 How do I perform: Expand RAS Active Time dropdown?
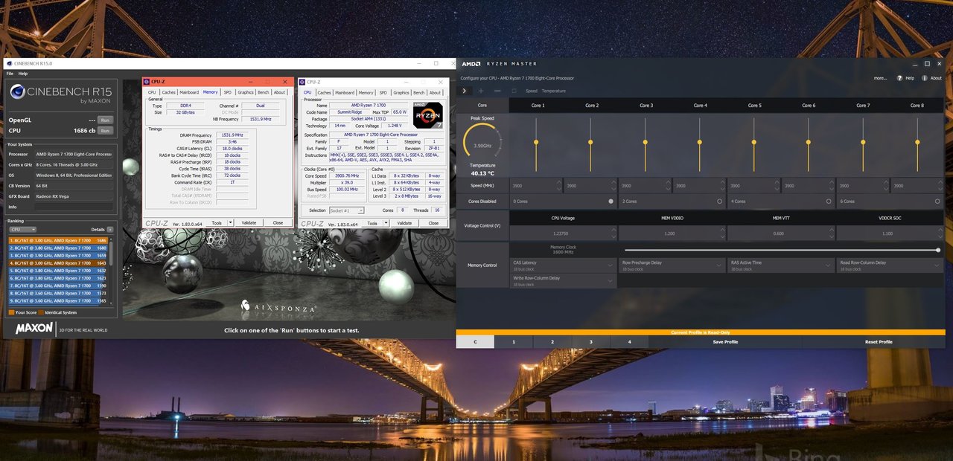click(x=780, y=265)
